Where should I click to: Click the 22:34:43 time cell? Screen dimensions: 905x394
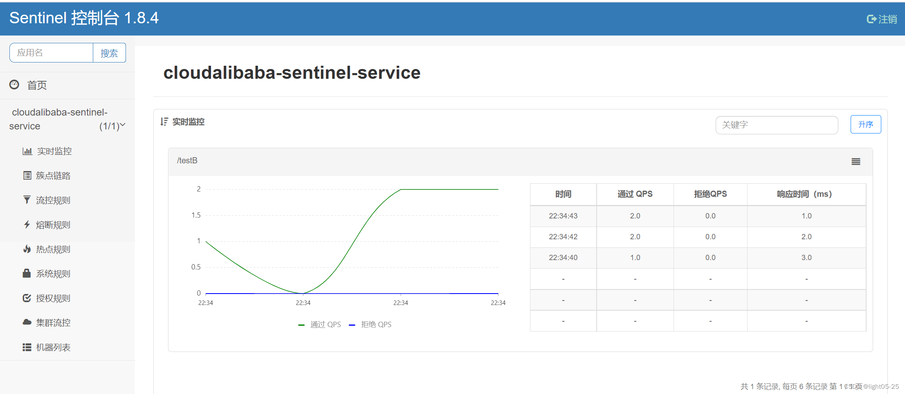563,216
